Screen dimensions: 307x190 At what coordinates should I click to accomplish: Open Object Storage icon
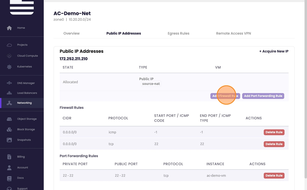click(9, 119)
